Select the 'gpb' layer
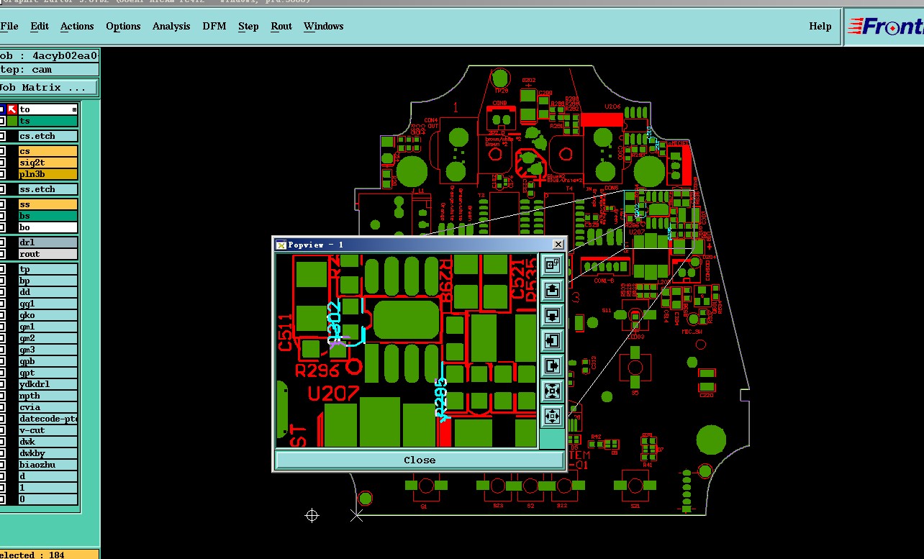The image size is (924, 559). pyautogui.click(x=47, y=361)
